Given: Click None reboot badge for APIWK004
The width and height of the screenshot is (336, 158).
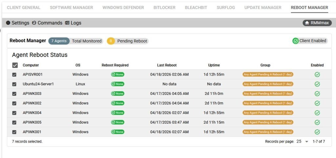Looking at the screenshot, I should [x=117, y=113].
